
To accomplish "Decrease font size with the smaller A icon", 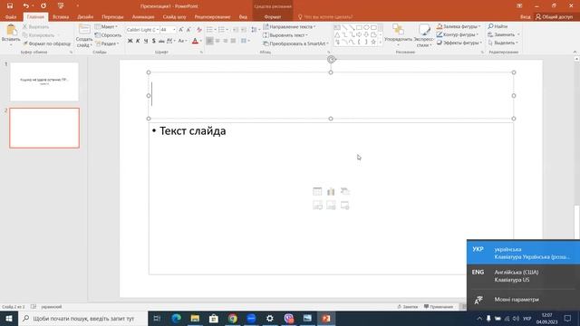I will coord(188,30).
